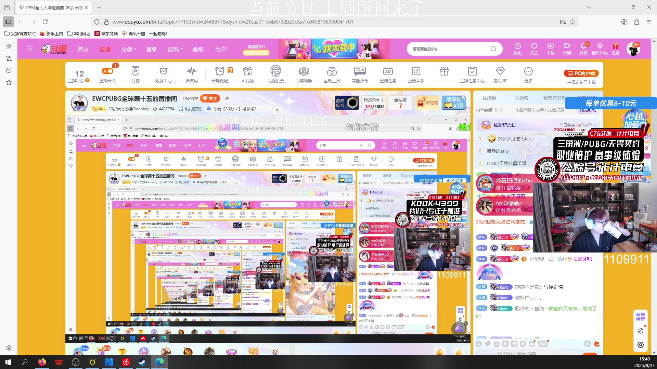Viewport: 657px width, 369px height.
Task: Toggle the 粉 fan badge chat option
Action: tap(505, 344)
